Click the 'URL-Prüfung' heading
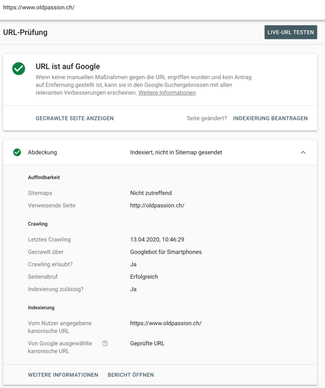The image size is (325, 388). [25, 32]
